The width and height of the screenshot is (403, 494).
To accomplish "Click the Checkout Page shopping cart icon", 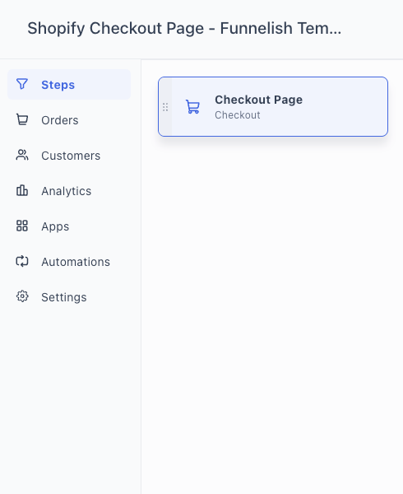I will (x=192, y=107).
